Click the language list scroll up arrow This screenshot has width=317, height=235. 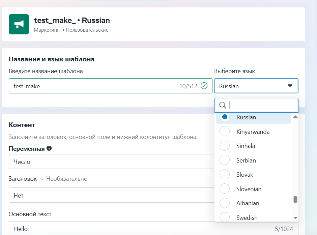295,117
